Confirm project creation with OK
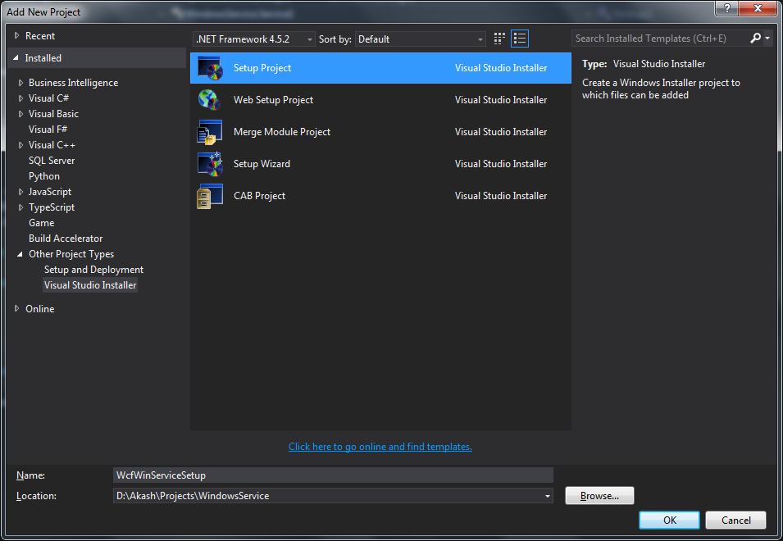 tap(668, 520)
